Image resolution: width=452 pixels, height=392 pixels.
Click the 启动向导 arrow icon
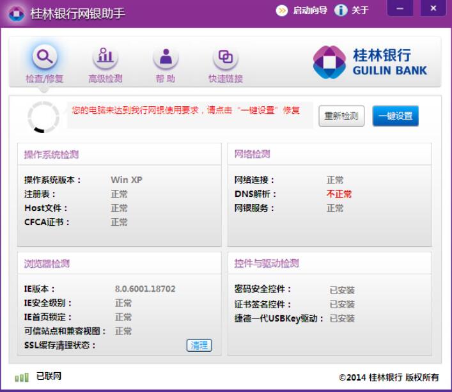[x=282, y=11]
